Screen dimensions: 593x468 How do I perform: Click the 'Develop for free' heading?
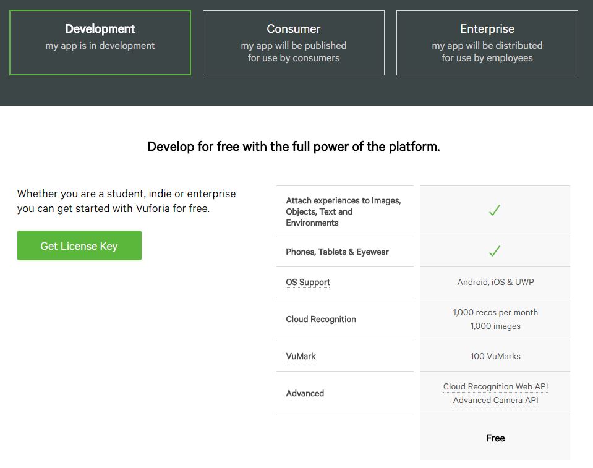click(x=294, y=147)
